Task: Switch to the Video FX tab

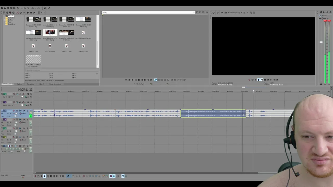Action: click(x=41, y=84)
